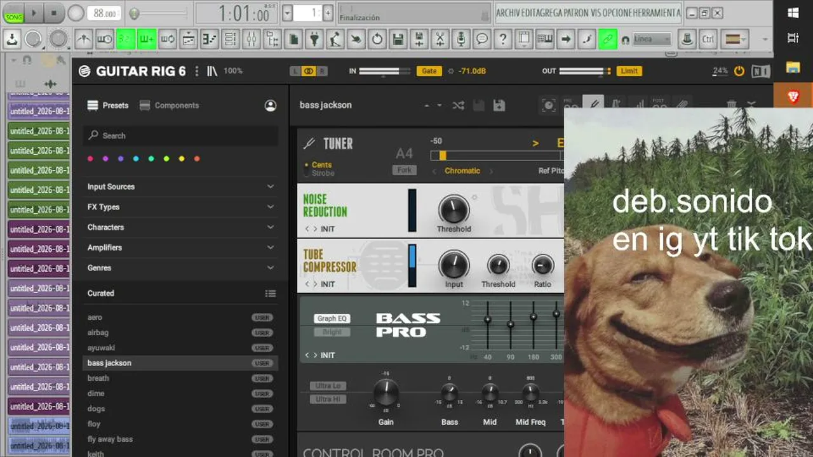Toggle the green link toolbar button
Viewport: 813px width, 457px height.
[x=608, y=39]
